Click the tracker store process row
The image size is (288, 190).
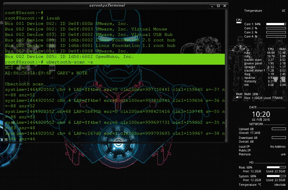265,60
